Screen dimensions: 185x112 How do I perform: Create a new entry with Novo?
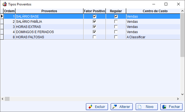tap(147, 107)
